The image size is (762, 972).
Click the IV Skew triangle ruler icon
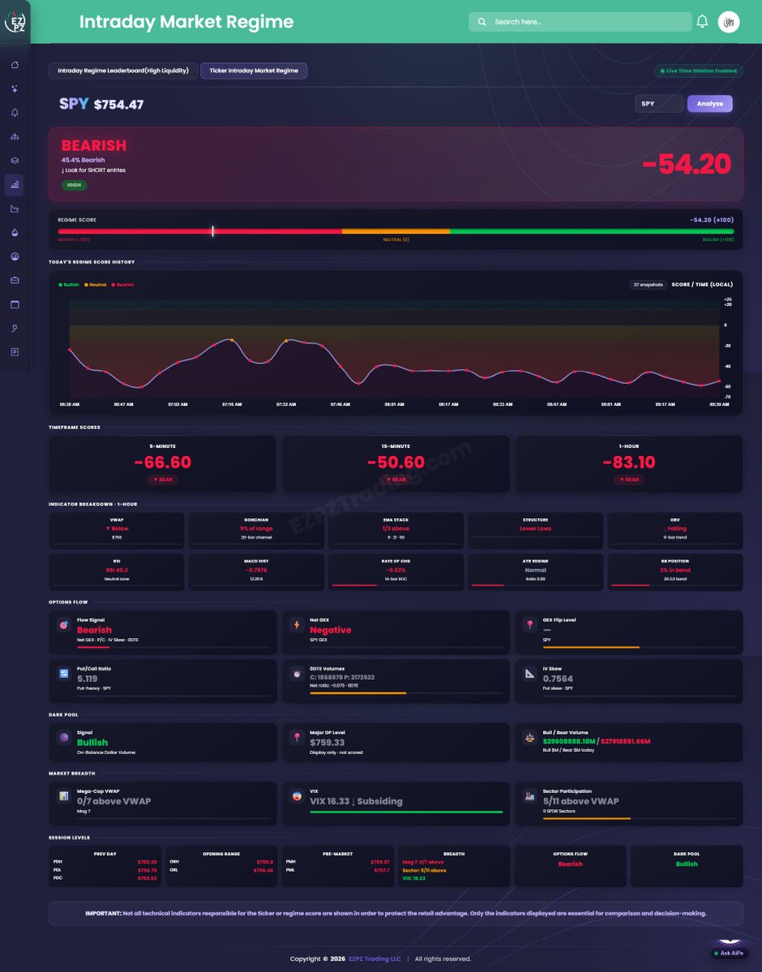[x=529, y=673]
